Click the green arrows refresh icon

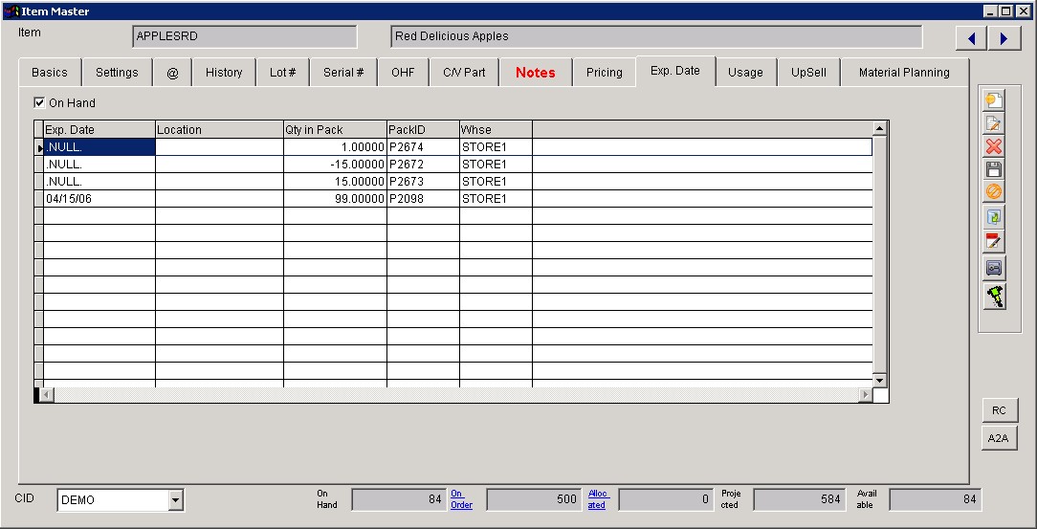994,217
